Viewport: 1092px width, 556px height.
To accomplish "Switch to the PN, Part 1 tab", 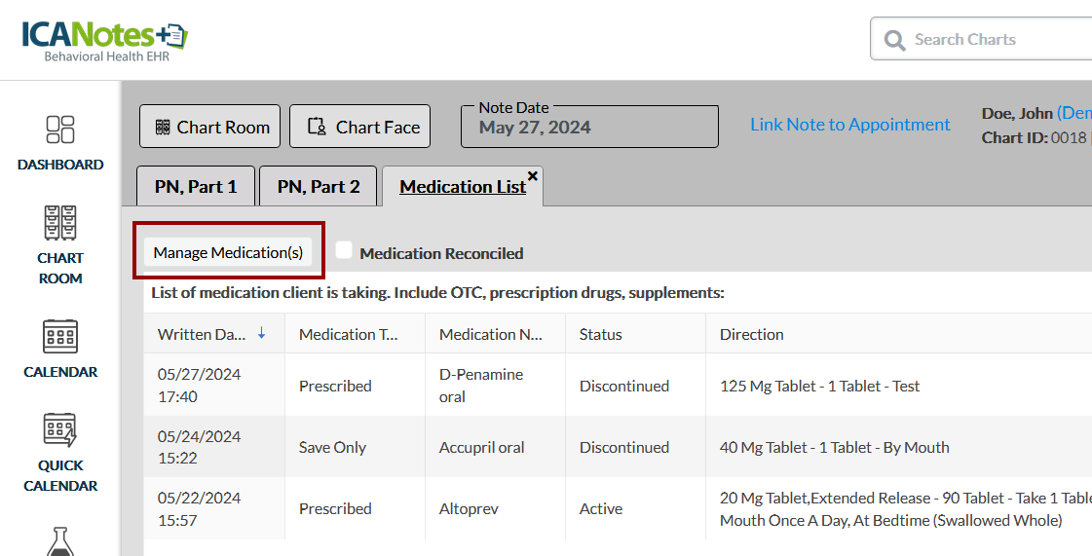I will click(x=196, y=187).
